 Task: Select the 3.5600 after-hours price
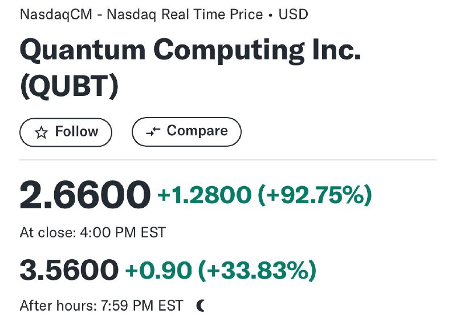tap(69, 270)
